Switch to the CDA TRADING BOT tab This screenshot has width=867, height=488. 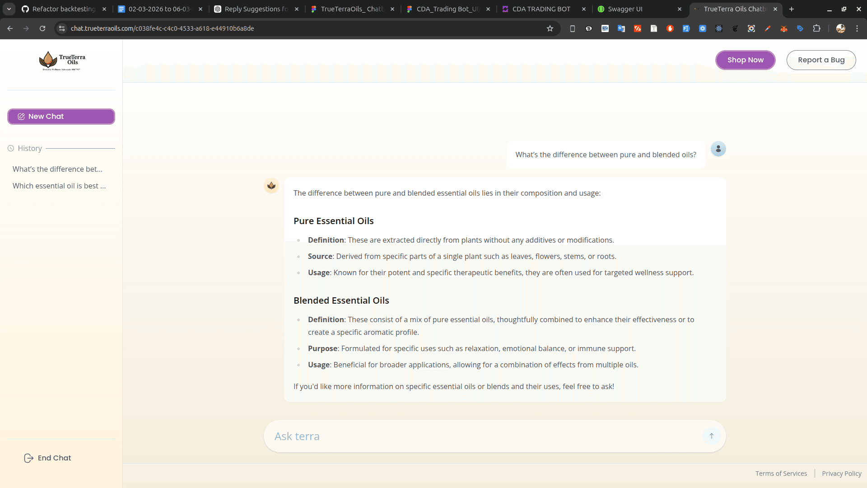click(542, 9)
